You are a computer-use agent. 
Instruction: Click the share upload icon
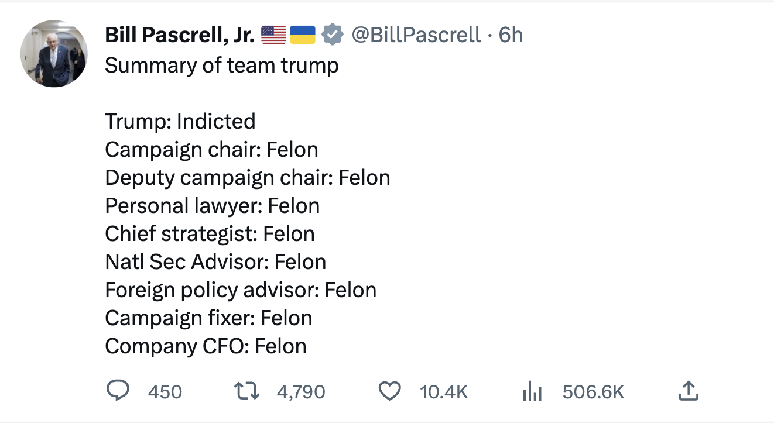tap(689, 391)
